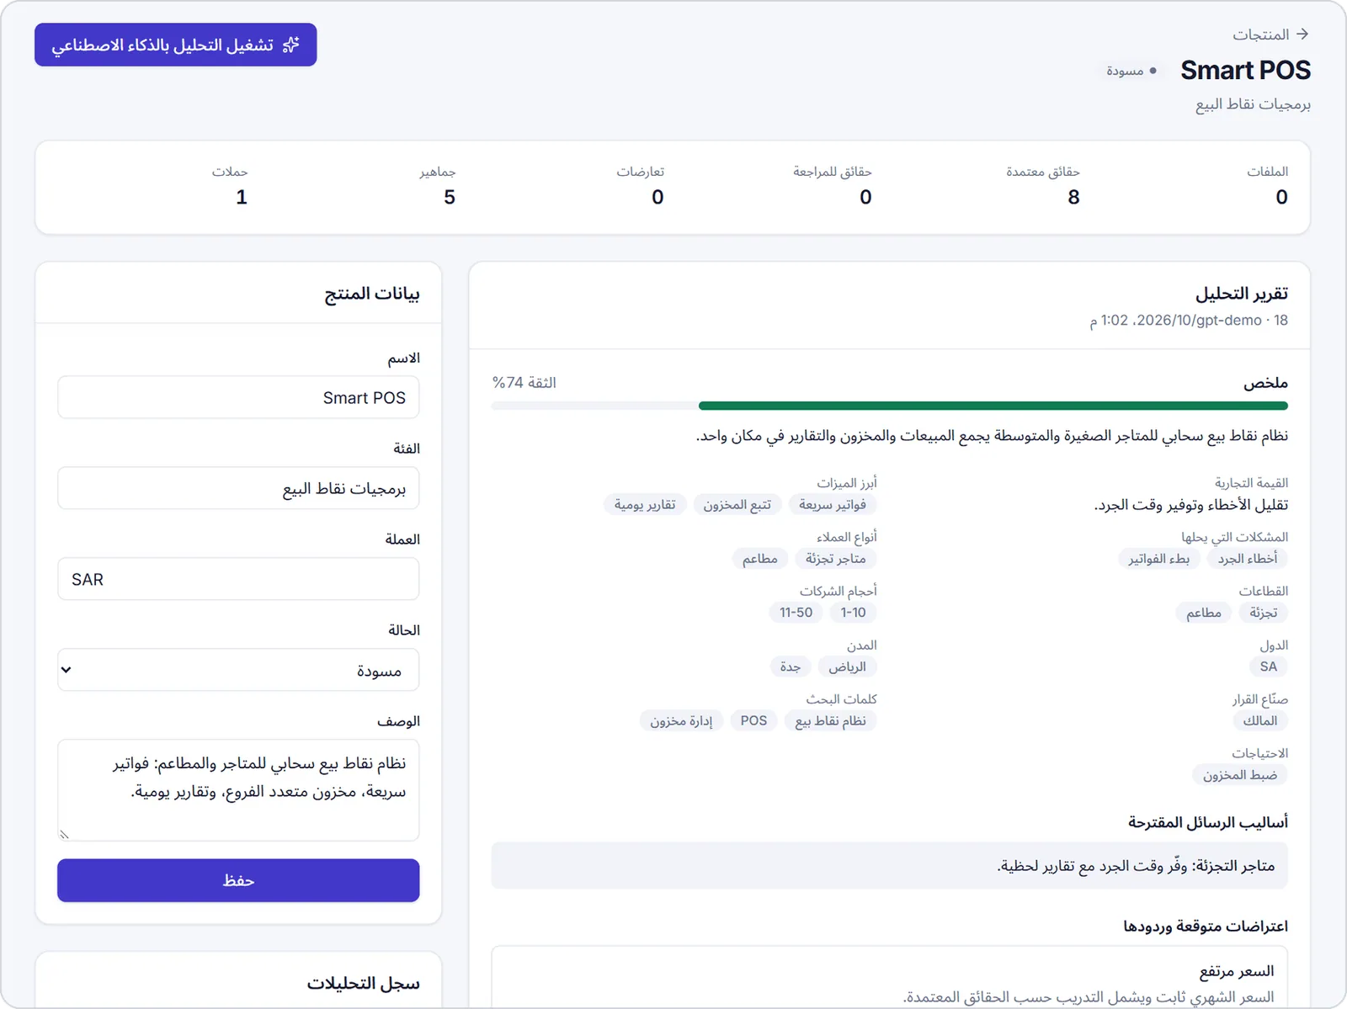Click the متاجر تجزئة customer type tag
This screenshot has width=1347, height=1009.
[x=836, y=559]
